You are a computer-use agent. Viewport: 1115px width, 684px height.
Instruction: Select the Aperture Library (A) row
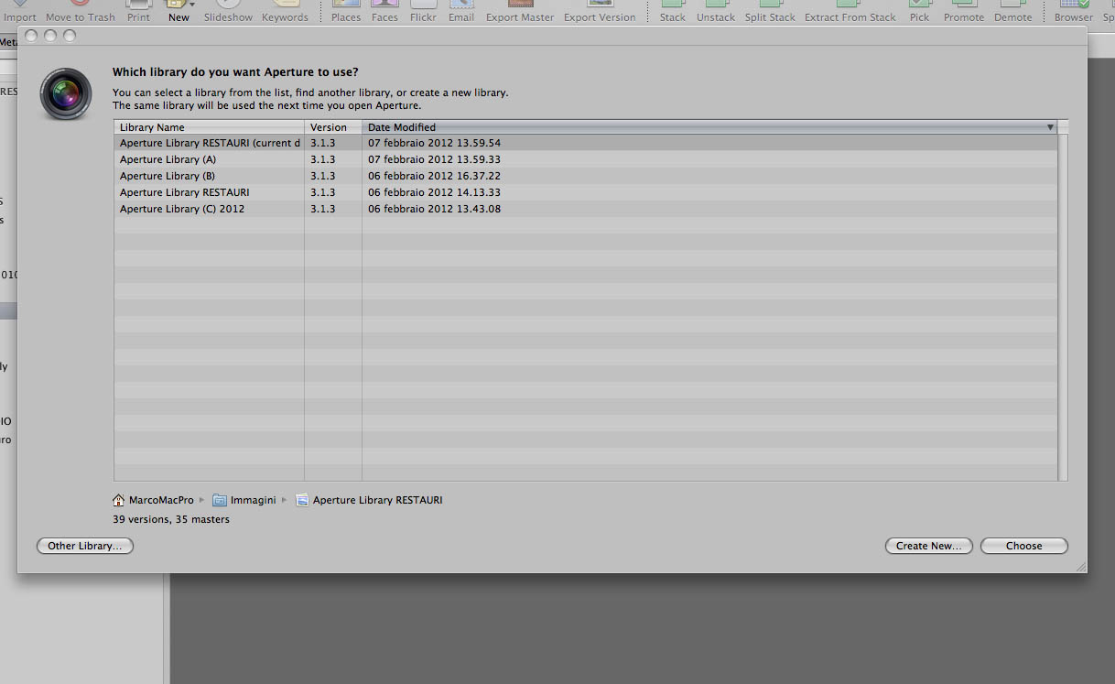click(586, 159)
